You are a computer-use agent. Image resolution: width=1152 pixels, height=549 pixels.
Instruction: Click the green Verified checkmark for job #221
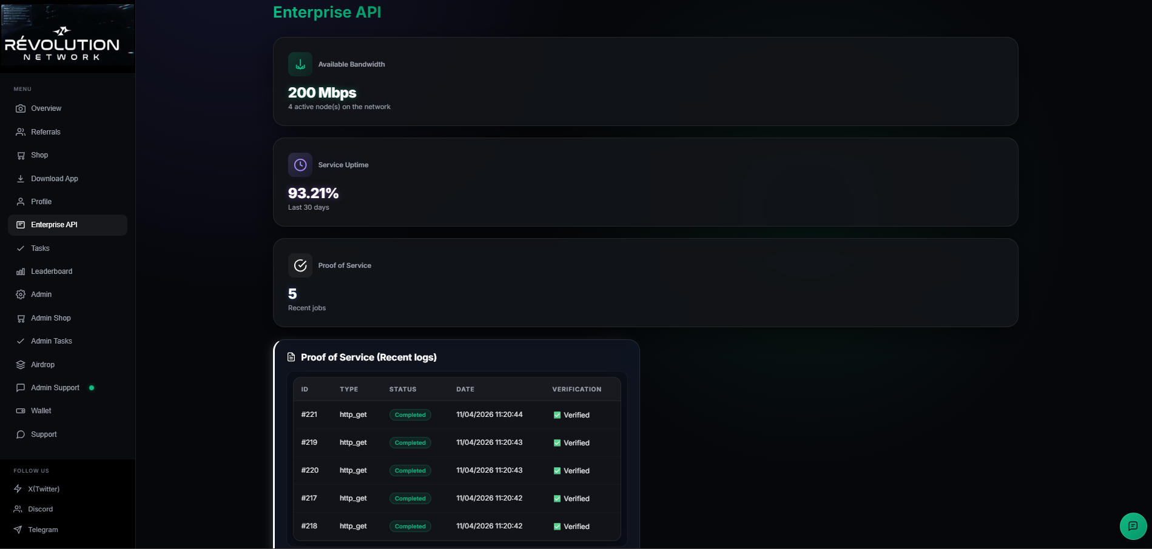pos(557,415)
